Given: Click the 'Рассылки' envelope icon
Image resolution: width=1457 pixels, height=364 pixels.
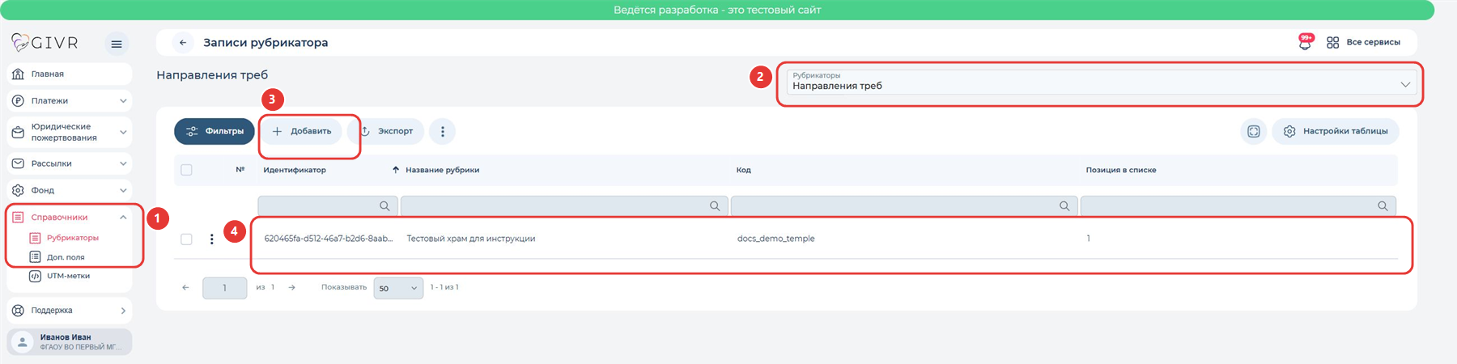Looking at the screenshot, I should tap(19, 163).
